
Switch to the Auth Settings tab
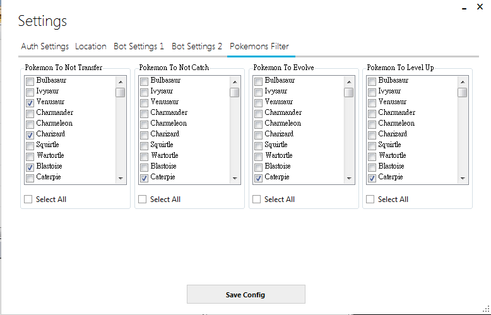point(45,46)
